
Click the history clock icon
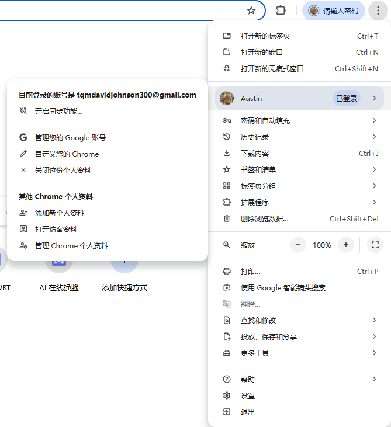pyautogui.click(x=227, y=137)
